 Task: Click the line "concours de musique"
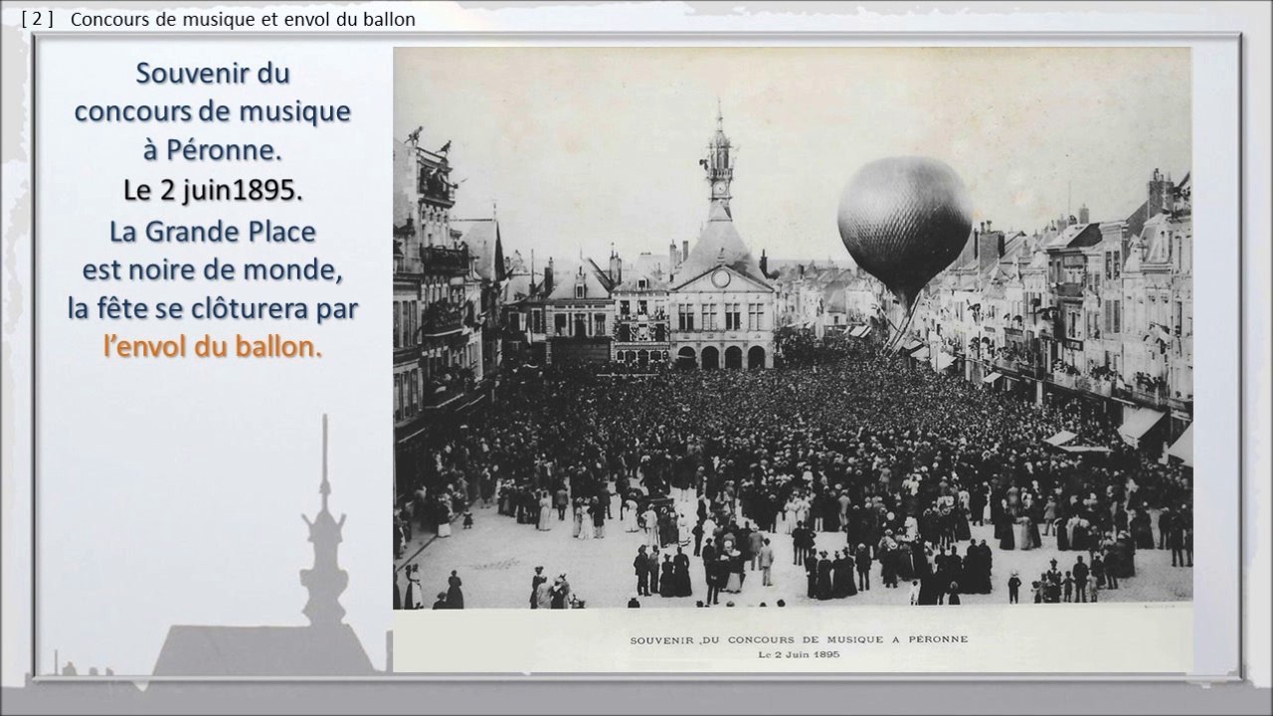point(213,111)
